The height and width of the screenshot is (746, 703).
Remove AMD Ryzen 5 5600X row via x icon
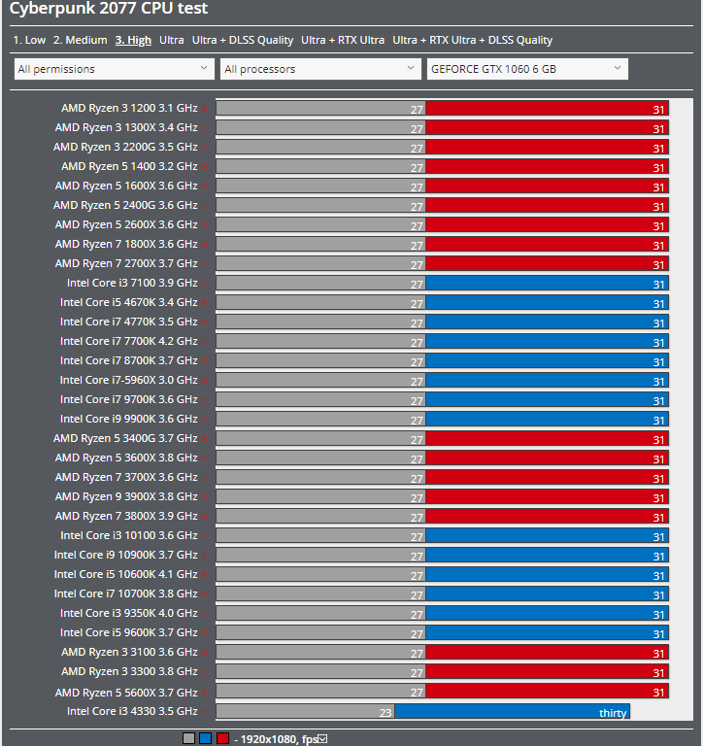pos(205,694)
